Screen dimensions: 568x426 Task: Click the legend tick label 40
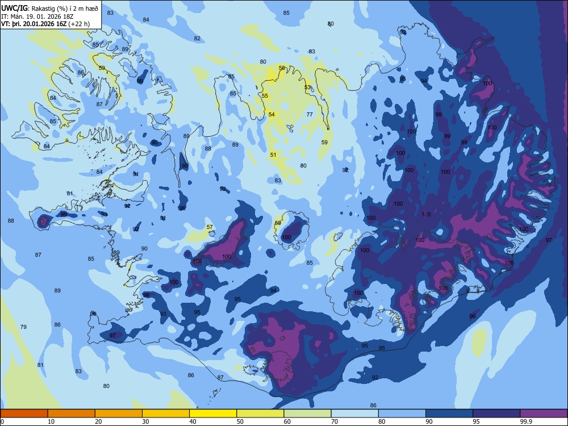[193, 421]
